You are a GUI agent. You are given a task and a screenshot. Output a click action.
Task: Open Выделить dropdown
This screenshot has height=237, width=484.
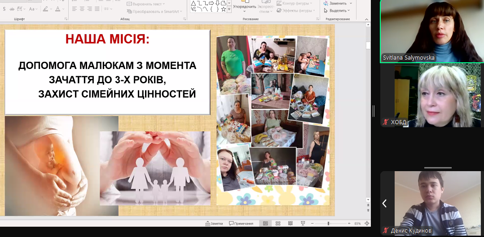[337, 10]
